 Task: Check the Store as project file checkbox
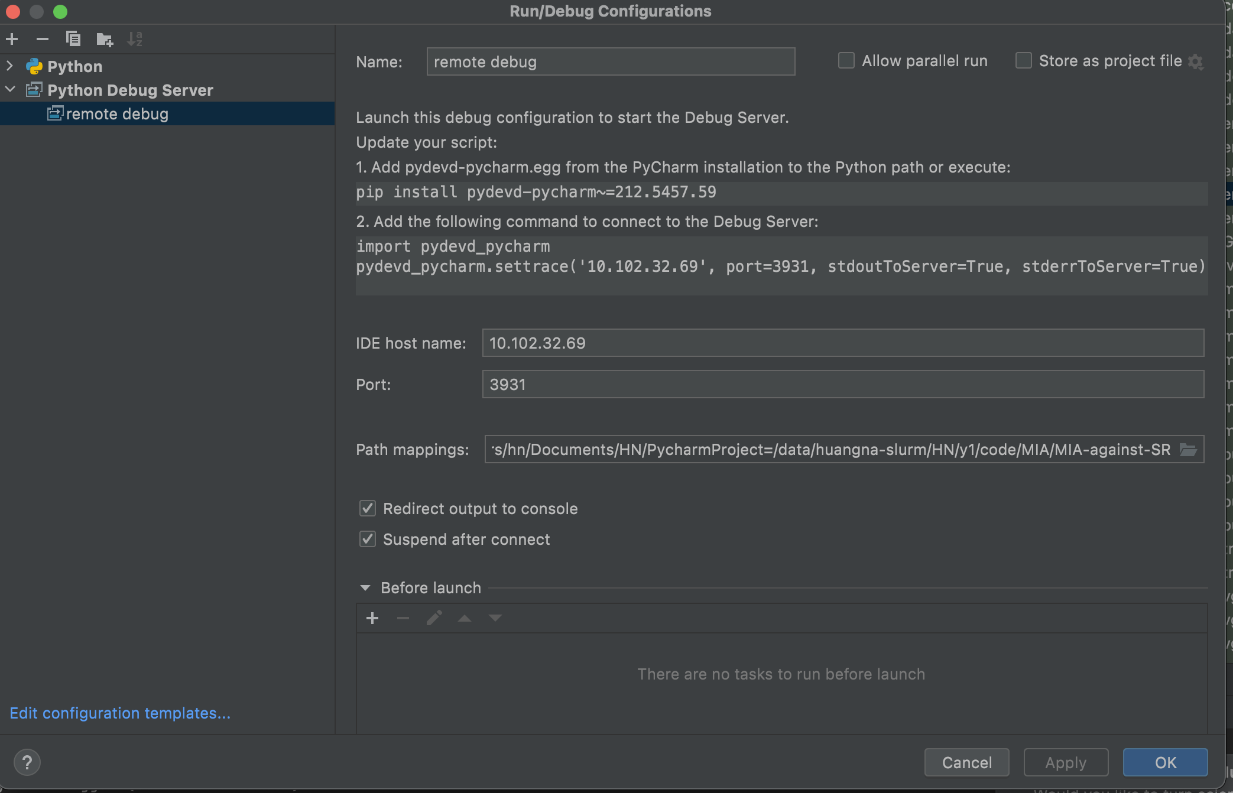(x=1024, y=61)
